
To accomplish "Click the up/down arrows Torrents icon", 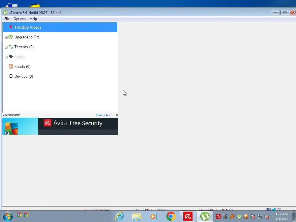I will [11, 47].
